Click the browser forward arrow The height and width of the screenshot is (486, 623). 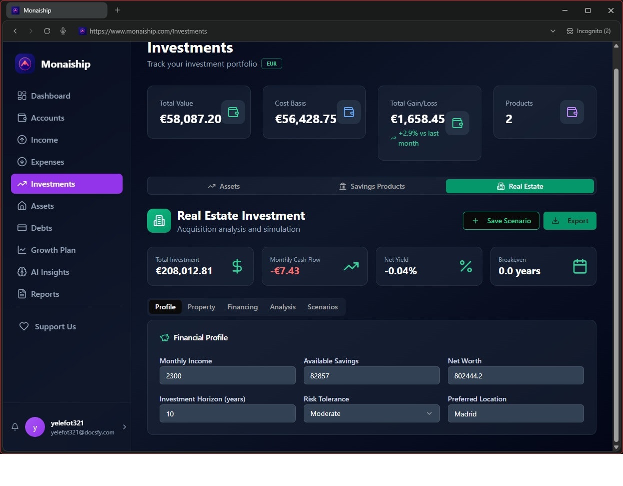pyautogui.click(x=31, y=31)
